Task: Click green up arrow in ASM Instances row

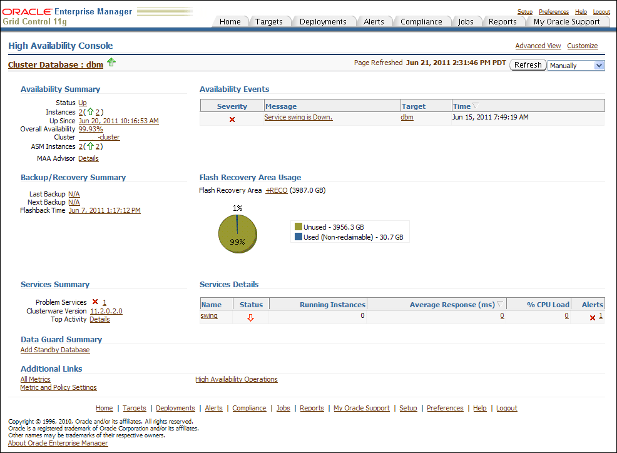Action: (89, 146)
